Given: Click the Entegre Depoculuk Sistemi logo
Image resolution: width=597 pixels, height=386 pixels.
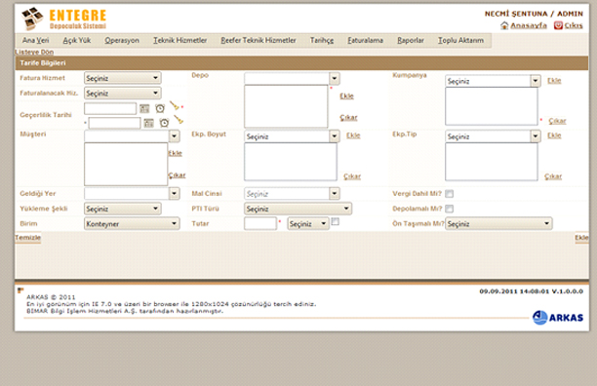Looking at the screenshot, I should [64, 19].
